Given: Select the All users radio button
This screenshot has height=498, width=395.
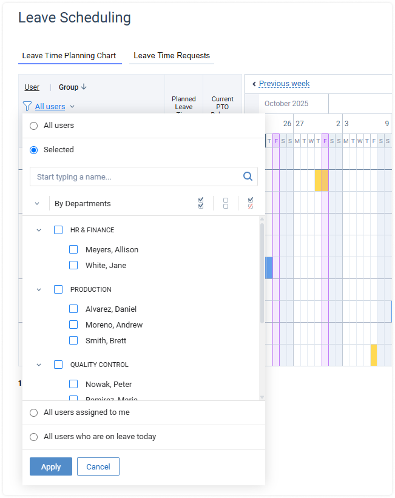Looking at the screenshot, I should tap(34, 126).
